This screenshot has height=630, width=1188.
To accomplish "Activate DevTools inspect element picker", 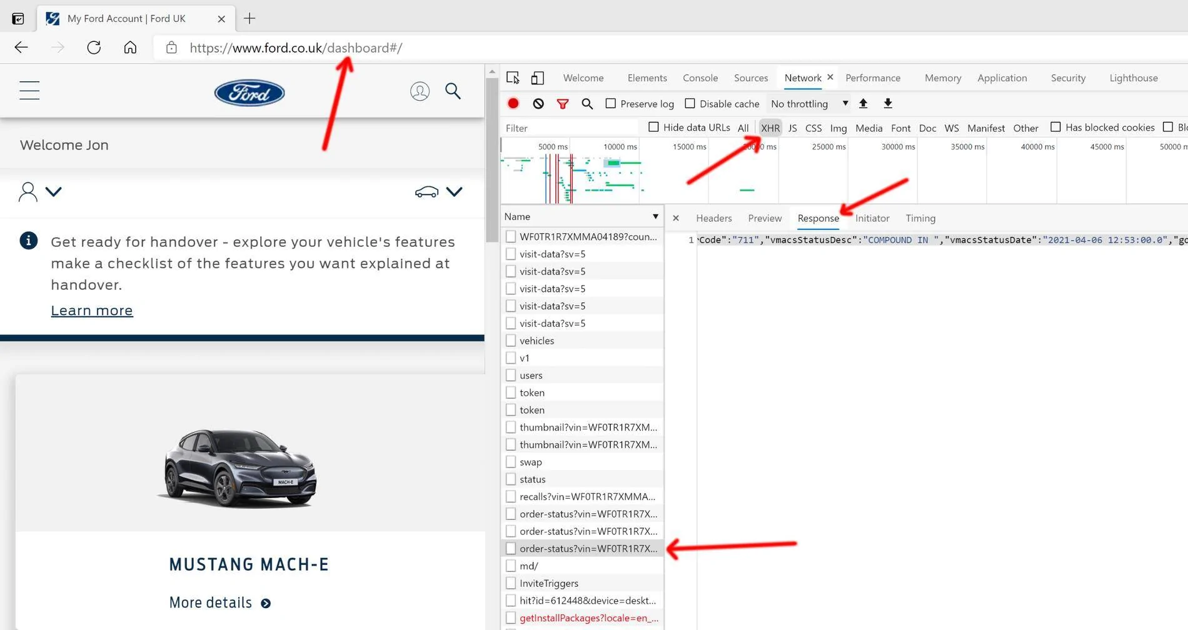I will click(513, 77).
